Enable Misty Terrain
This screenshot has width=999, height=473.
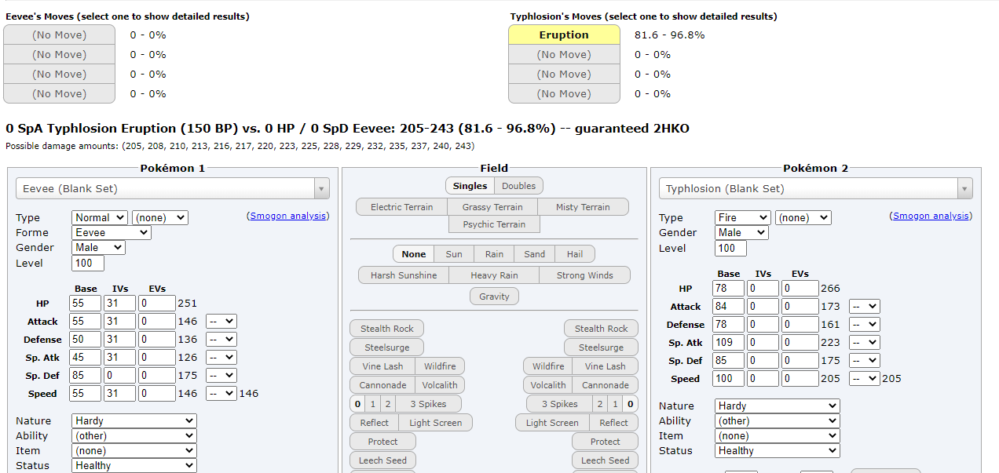point(584,207)
